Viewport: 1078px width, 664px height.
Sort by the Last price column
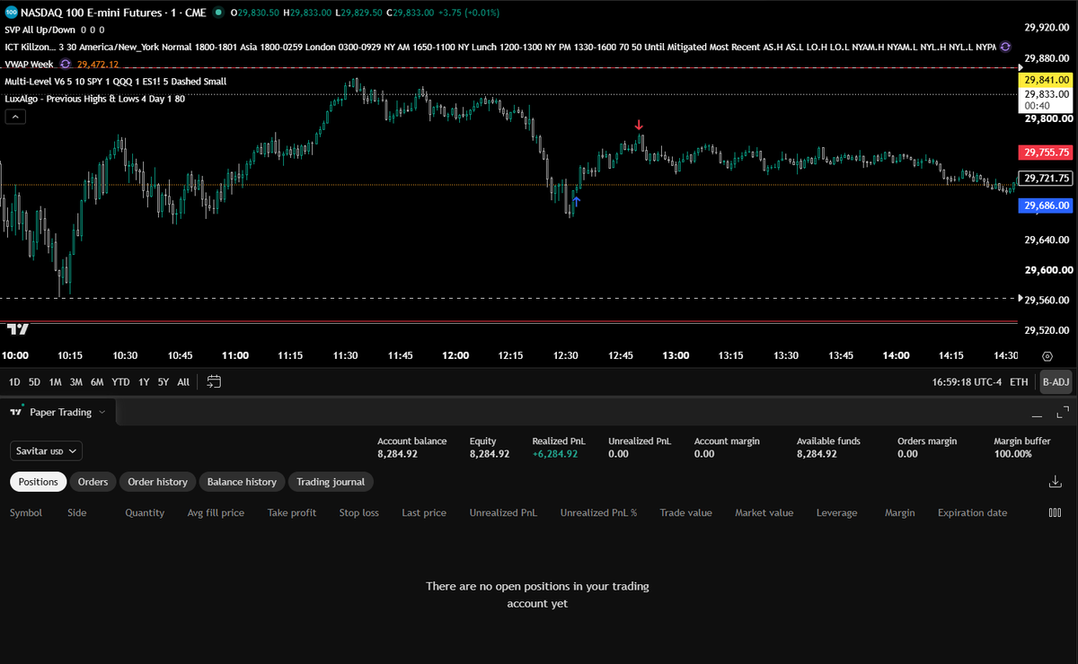click(424, 513)
